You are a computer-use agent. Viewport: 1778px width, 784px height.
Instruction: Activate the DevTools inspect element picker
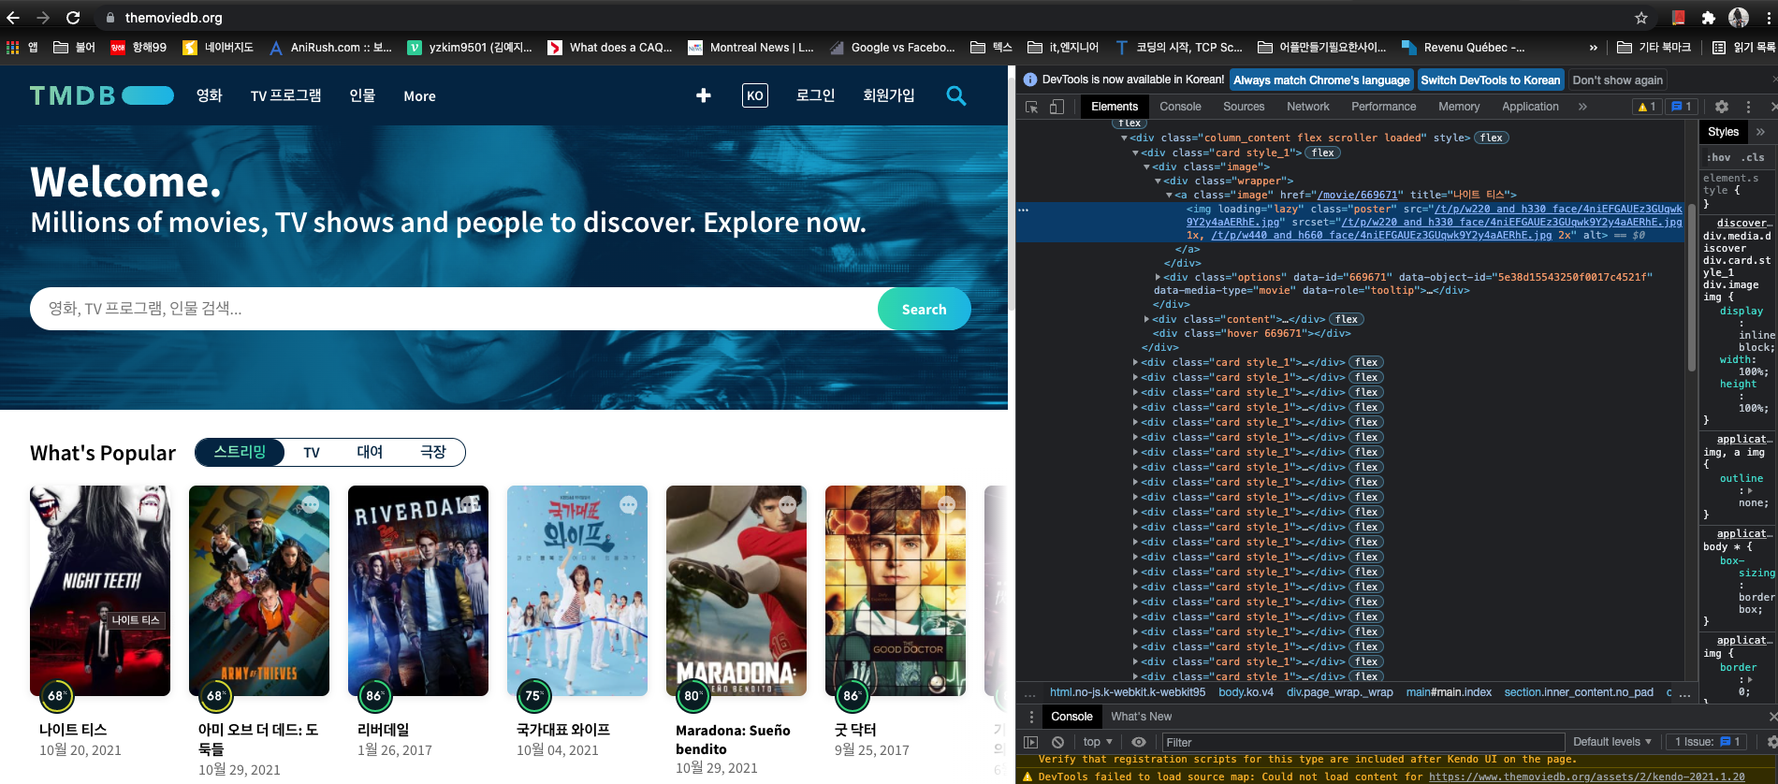point(1032,107)
